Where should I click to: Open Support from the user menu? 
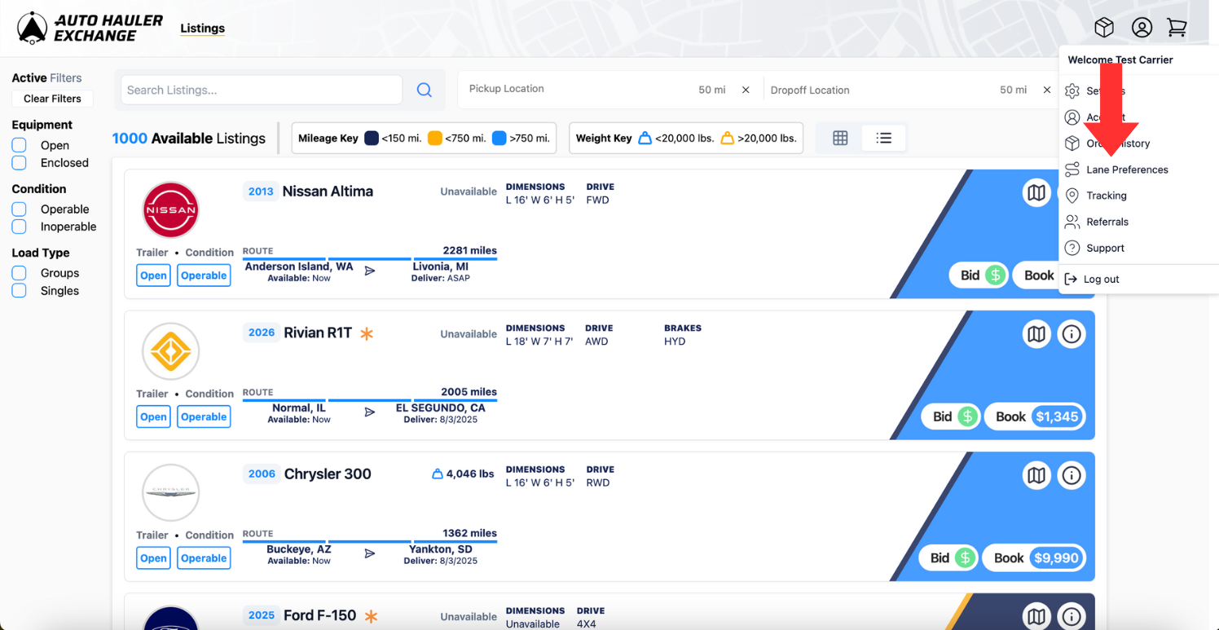1105,248
